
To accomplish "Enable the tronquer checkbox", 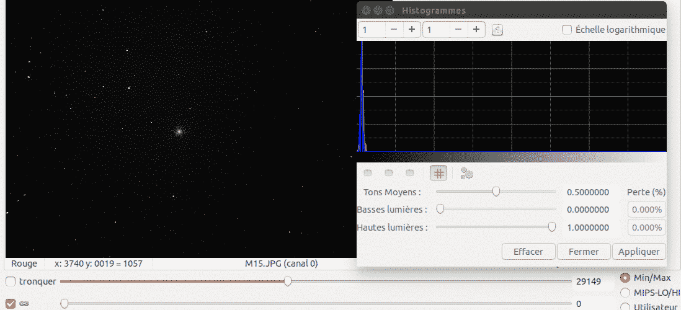I will 11,281.
